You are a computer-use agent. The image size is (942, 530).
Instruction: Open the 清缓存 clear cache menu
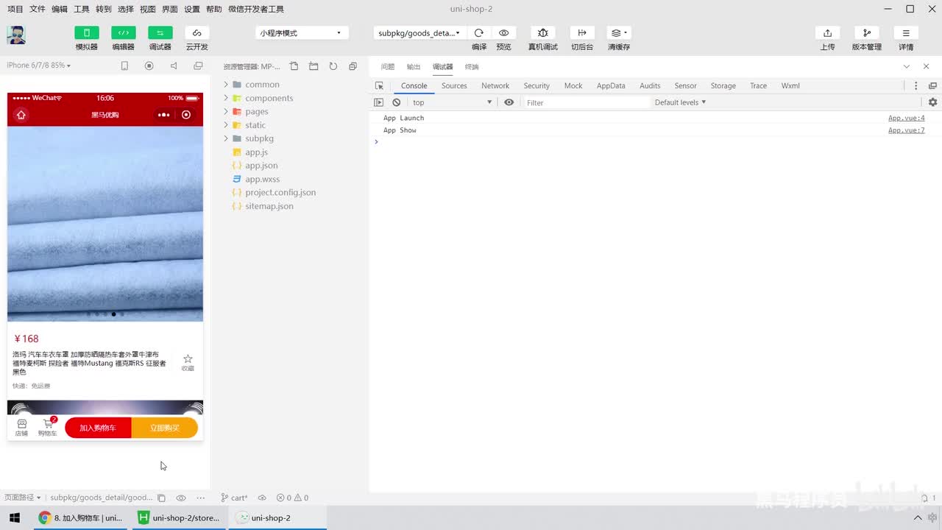click(x=619, y=33)
